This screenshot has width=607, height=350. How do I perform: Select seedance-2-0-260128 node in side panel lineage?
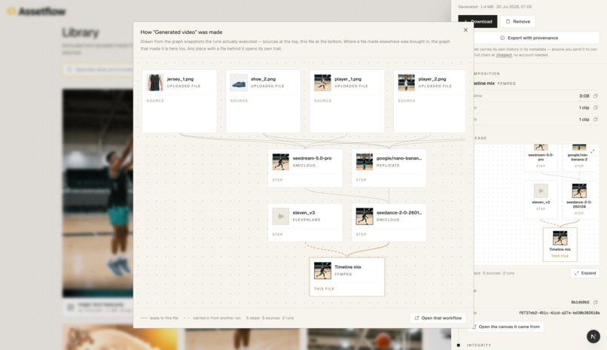[x=578, y=199]
